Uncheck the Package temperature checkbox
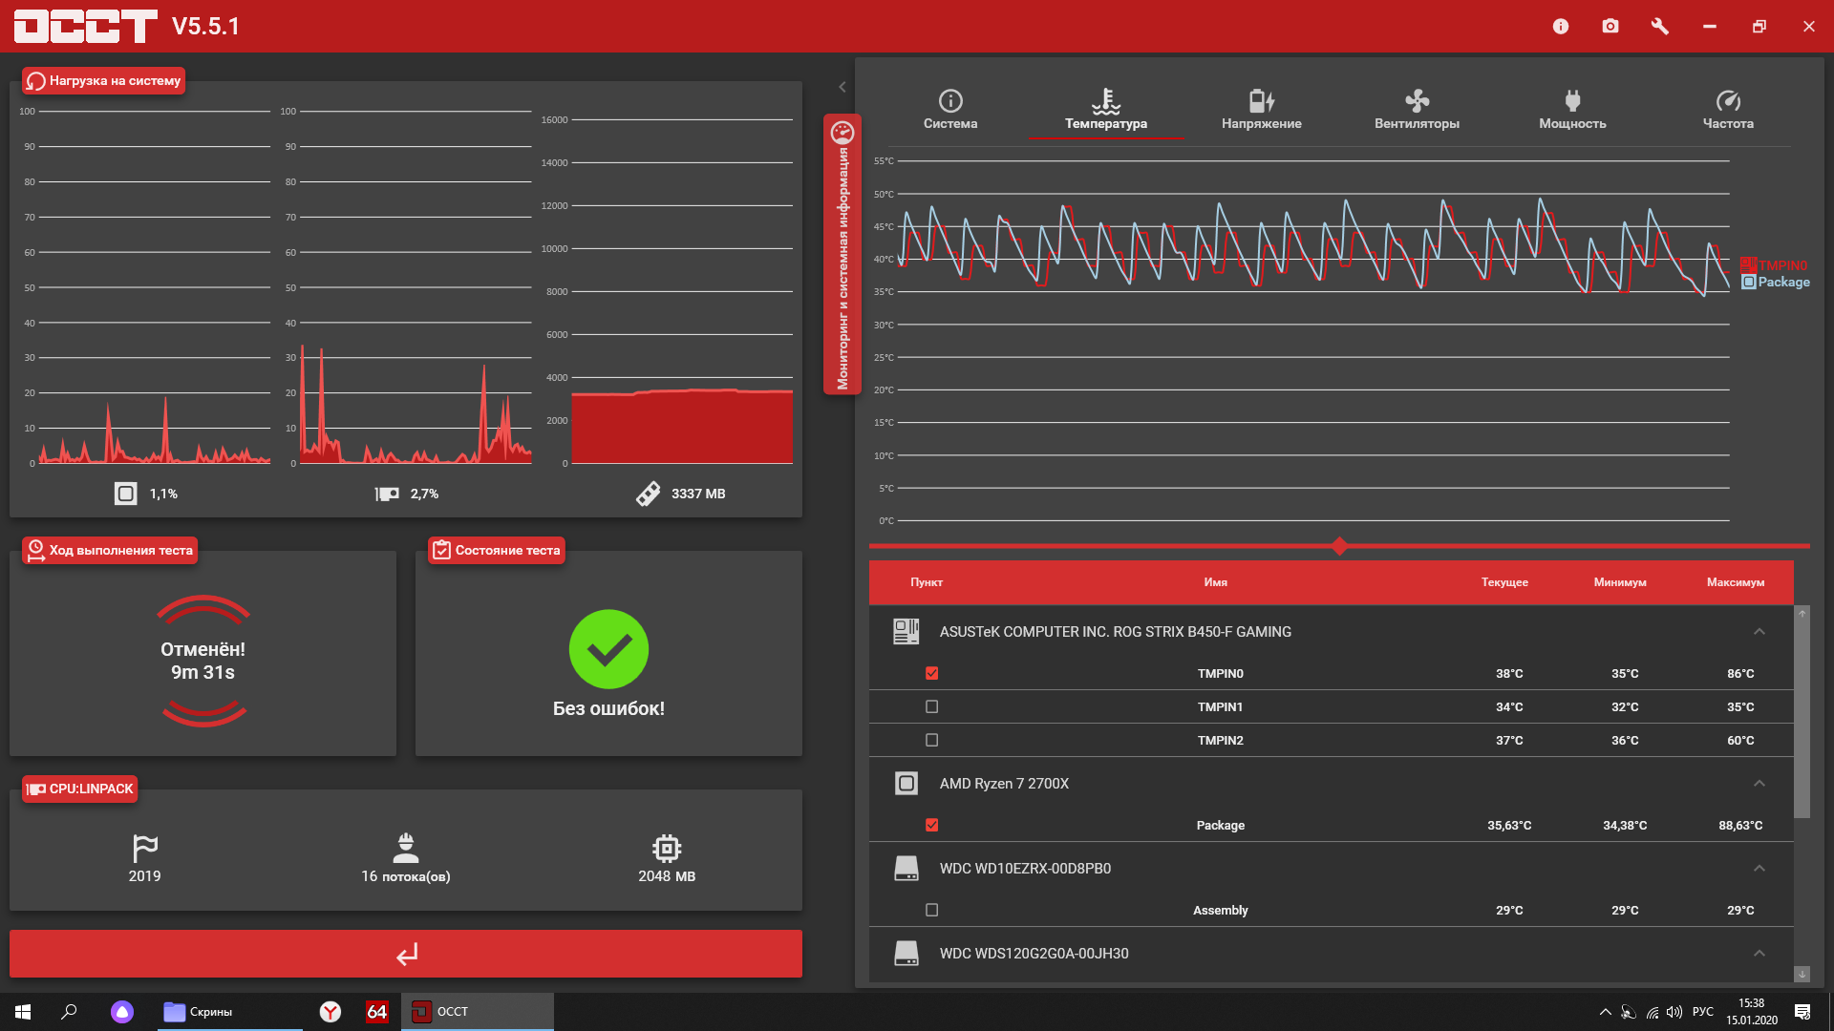1834x1031 pixels. [x=932, y=826]
